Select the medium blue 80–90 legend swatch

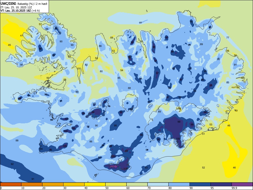pyautogui.click(x=179, y=184)
